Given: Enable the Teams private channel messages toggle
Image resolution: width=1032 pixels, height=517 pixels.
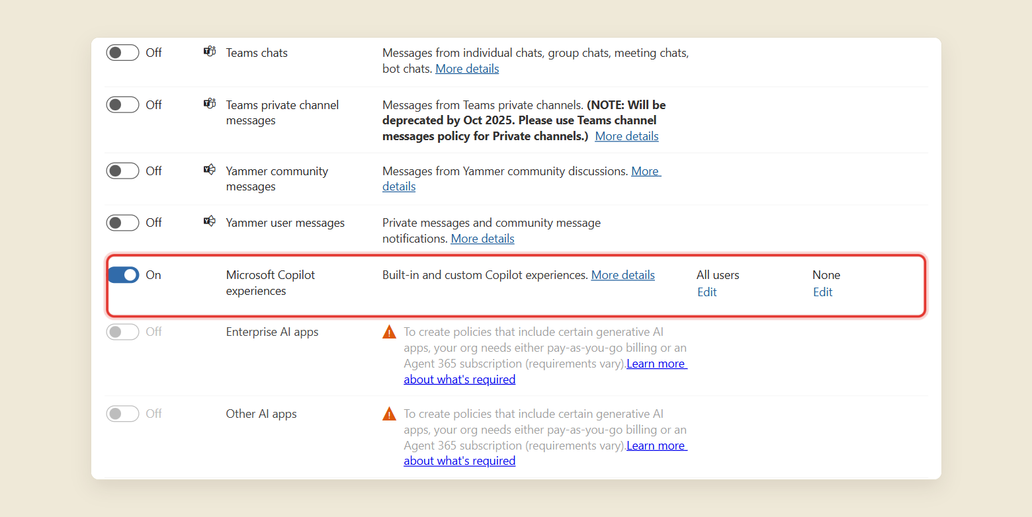Looking at the screenshot, I should pyautogui.click(x=123, y=104).
